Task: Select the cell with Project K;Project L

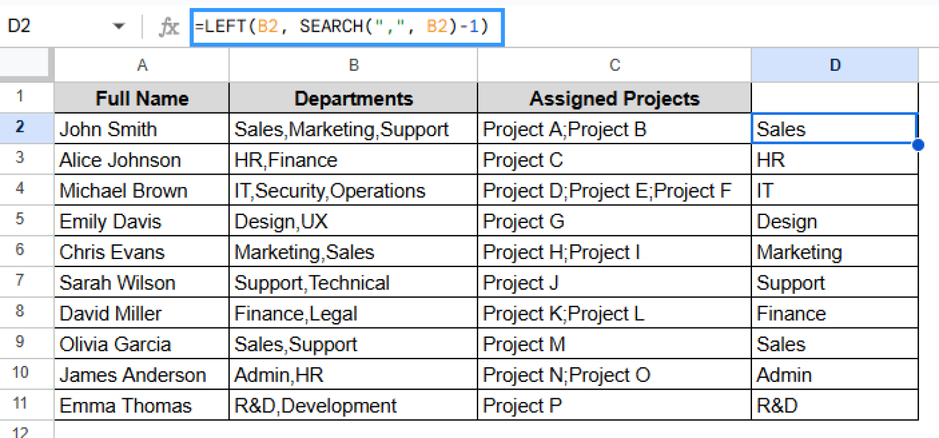Action: (614, 313)
